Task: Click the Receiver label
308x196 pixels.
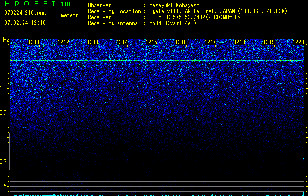Action: 99,17
